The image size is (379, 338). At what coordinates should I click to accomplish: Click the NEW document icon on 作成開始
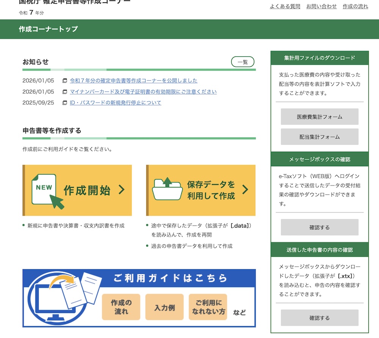tap(45, 189)
